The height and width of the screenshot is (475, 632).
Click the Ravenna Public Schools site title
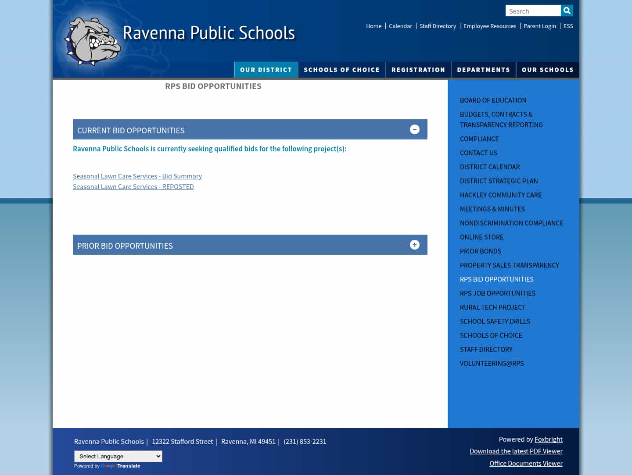[209, 33]
